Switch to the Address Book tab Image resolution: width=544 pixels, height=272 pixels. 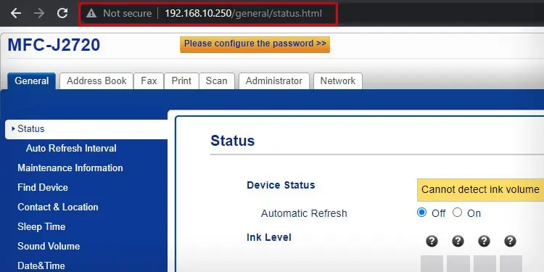pyautogui.click(x=96, y=81)
